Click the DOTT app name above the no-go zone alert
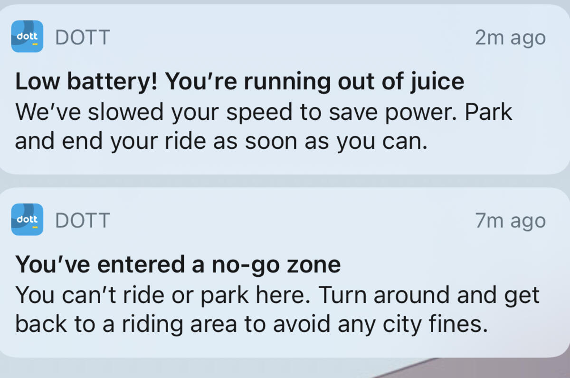 click(83, 220)
